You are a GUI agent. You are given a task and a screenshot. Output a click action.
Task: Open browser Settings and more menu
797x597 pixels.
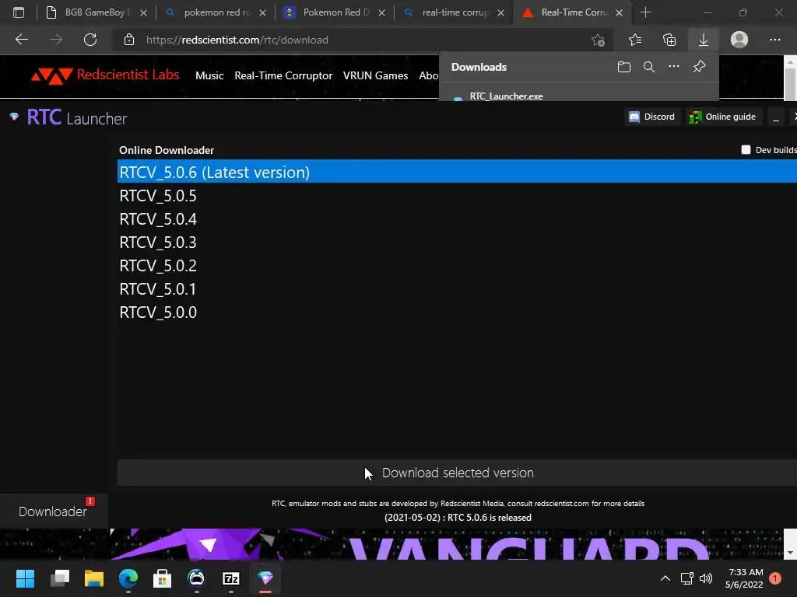[x=774, y=40]
